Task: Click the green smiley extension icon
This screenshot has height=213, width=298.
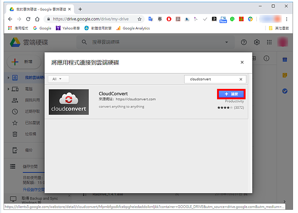Action: [232, 19]
